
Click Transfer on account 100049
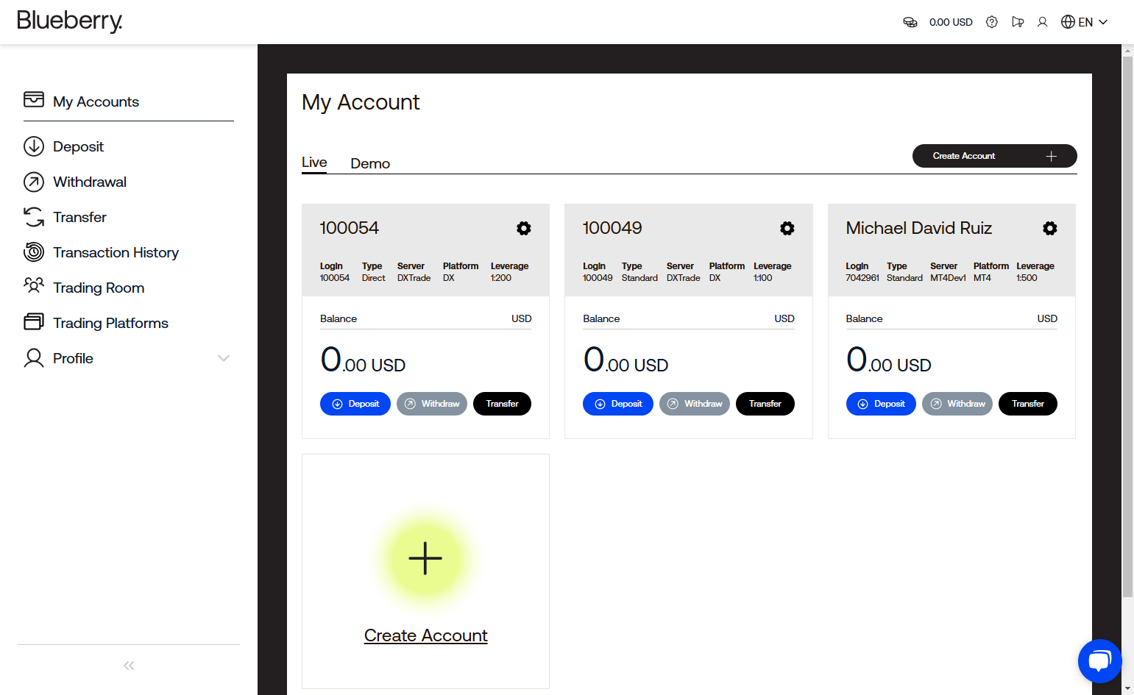point(765,404)
